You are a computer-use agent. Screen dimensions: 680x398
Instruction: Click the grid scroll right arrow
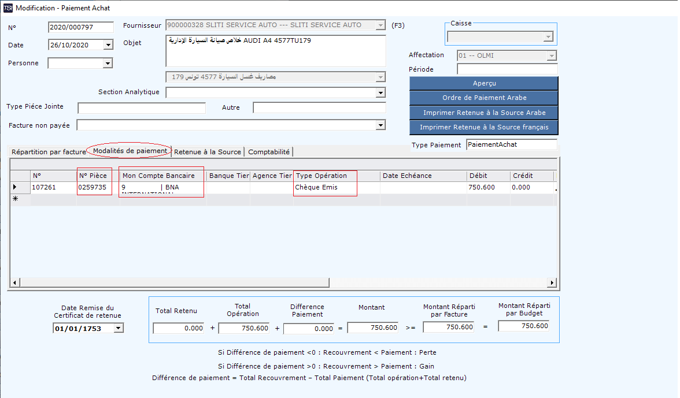coord(552,283)
